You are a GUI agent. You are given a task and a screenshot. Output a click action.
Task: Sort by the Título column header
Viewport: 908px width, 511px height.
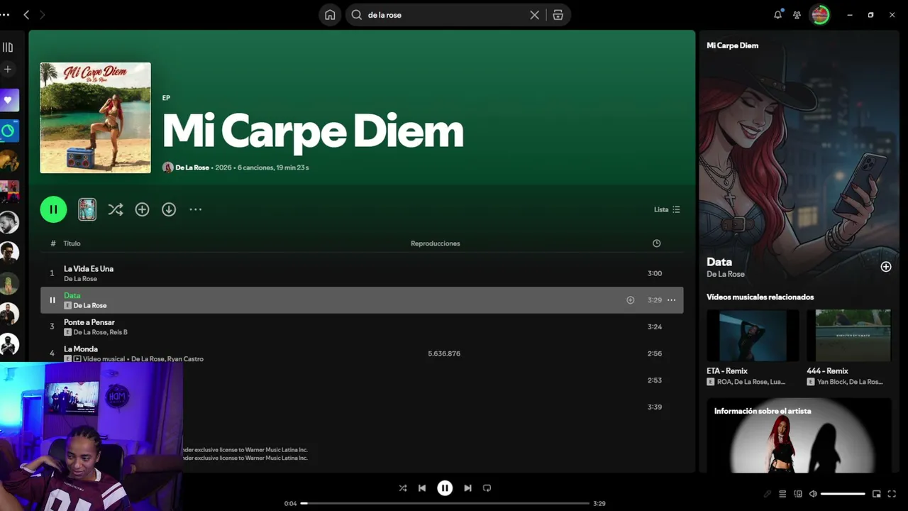click(x=72, y=243)
